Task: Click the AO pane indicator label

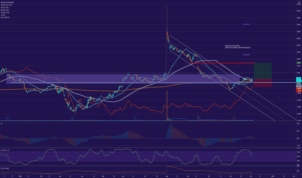Action: click(2, 123)
